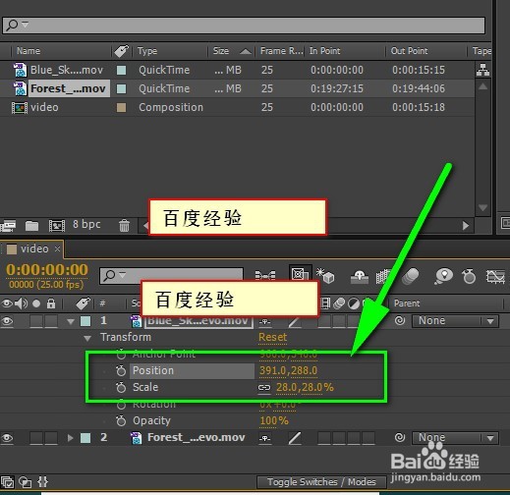Screen dimensions: 510x495
Task: Select Blue_Sk....mov footage item
Action: pos(67,70)
